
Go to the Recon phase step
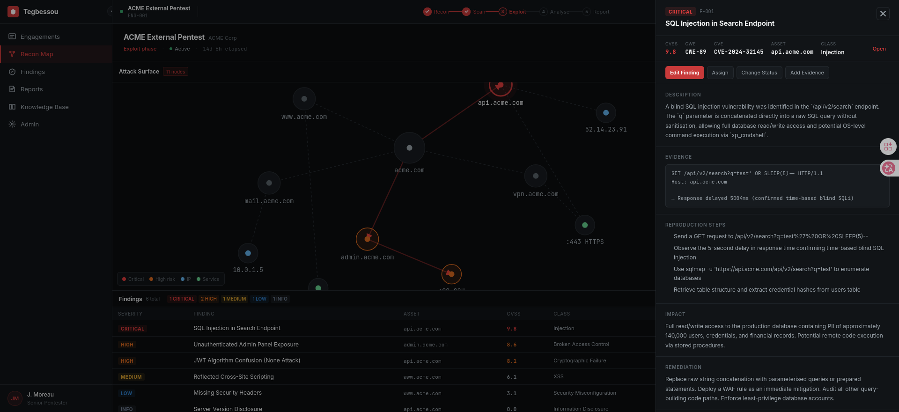click(436, 12)
